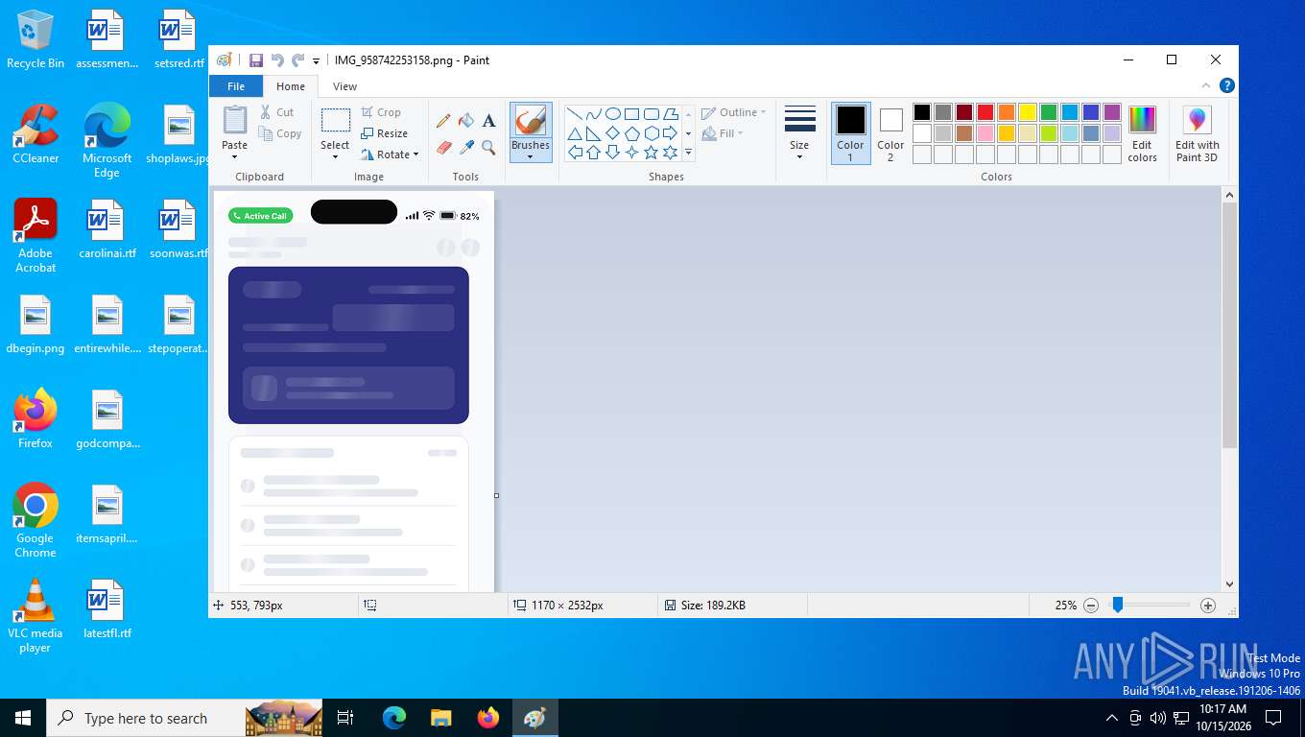The height and width of the screenshot is (737, 1305).
Task: Pick the red color swatch
Action: pos(985,112)
